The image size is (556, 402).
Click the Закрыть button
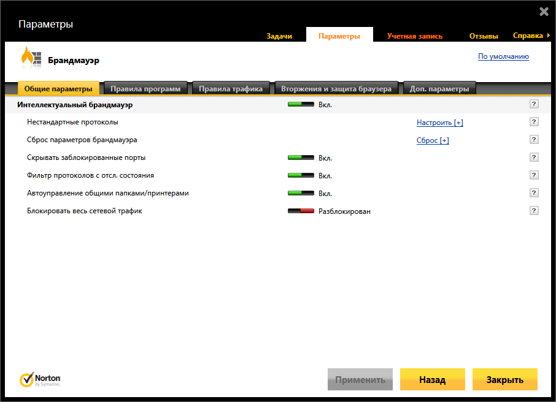point(505,379)
